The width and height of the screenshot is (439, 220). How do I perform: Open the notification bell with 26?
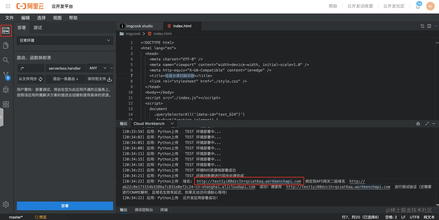click(x=418, y=6)
